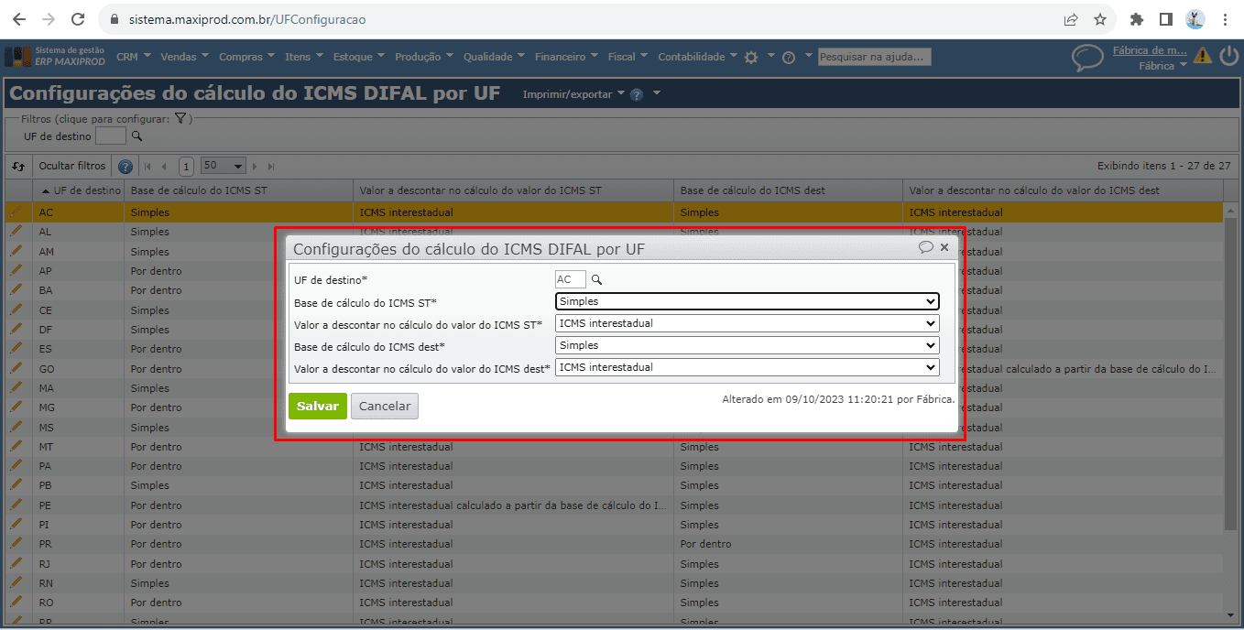
Task: Bookmark this page with star icon
Action: click(1100, 19)
